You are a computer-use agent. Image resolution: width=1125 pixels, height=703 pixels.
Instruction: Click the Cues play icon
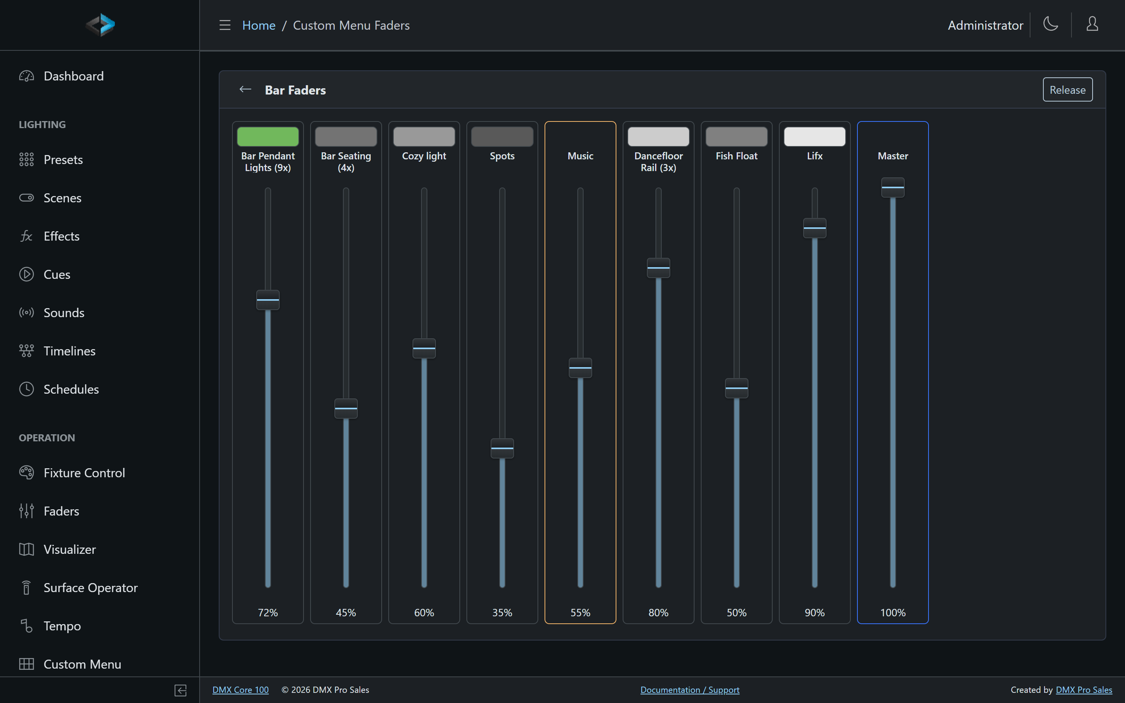[x=27, y=274]
